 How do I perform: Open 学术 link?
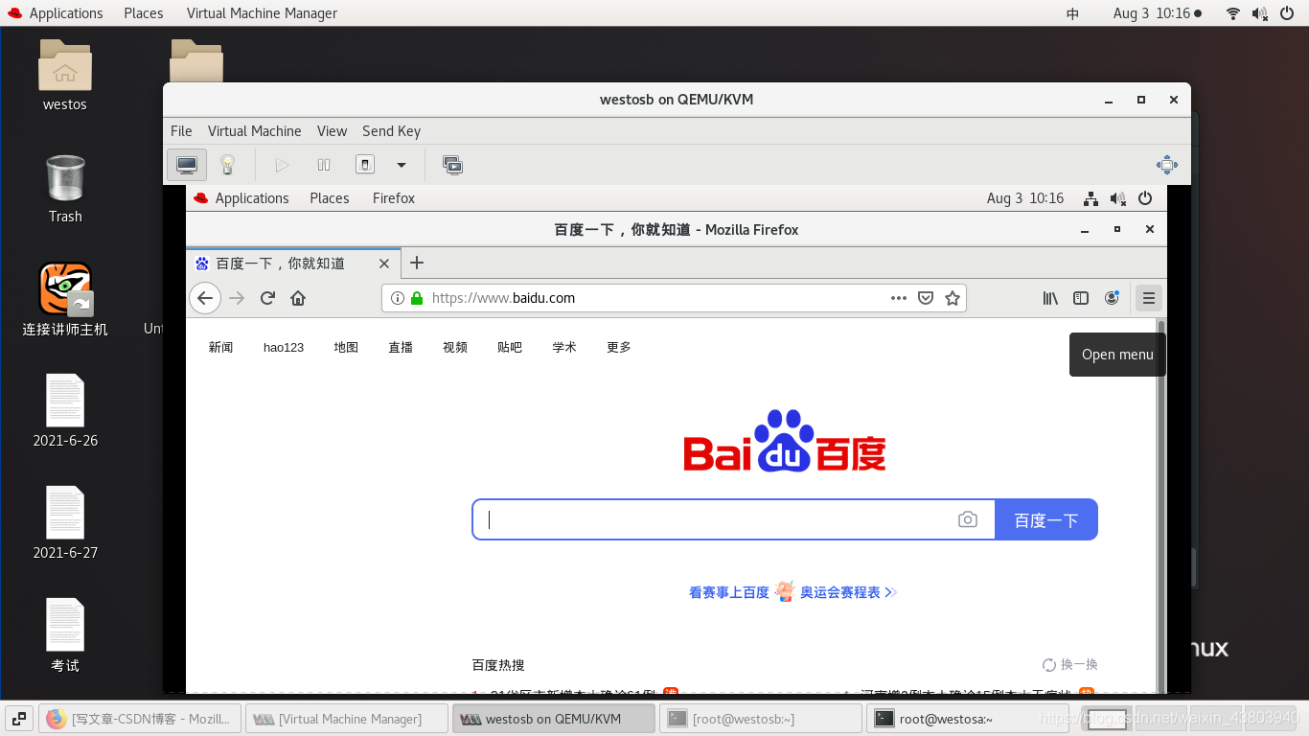(564, 347)
